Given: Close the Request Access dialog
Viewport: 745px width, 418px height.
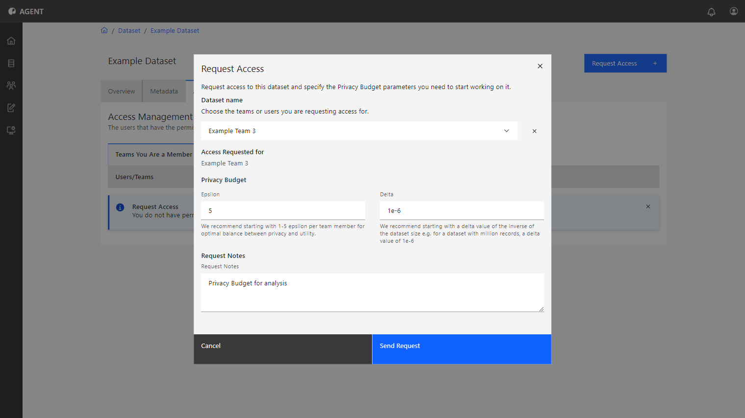Looking at the screenshot, I should (x=540, y=66).
